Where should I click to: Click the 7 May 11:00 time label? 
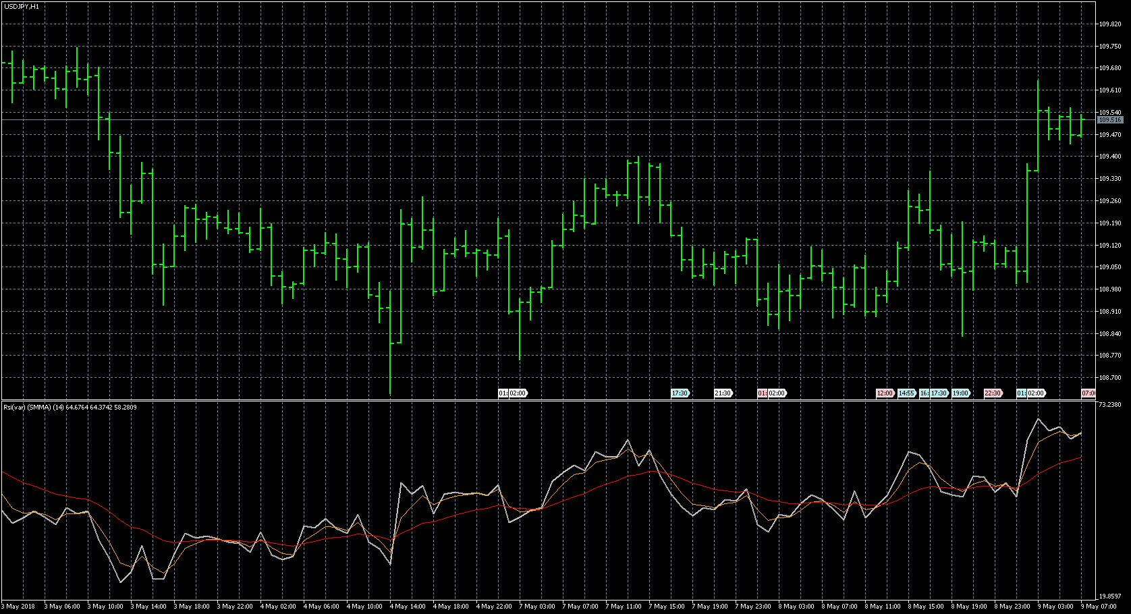624,607
